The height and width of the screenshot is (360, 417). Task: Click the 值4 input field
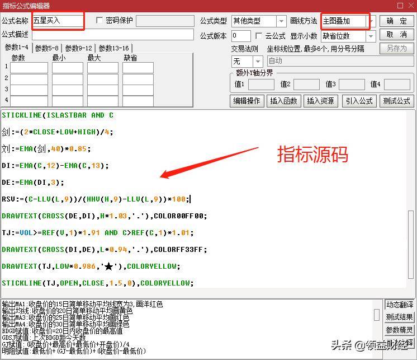tap(397, 85)
